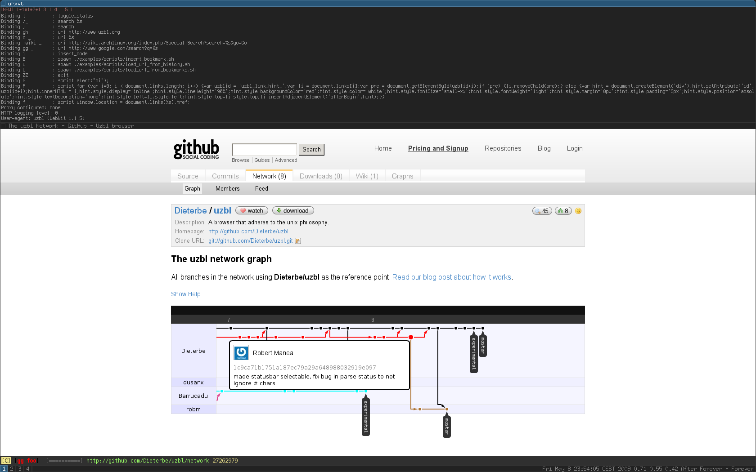Click the Barrucadu experimental branch label

coord(366,416)
